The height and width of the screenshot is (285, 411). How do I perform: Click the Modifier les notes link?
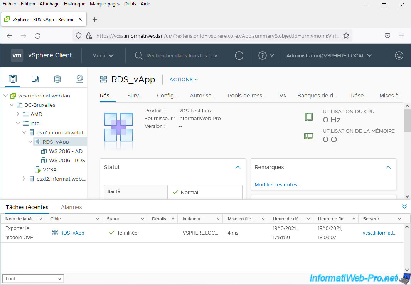(278, 185)
